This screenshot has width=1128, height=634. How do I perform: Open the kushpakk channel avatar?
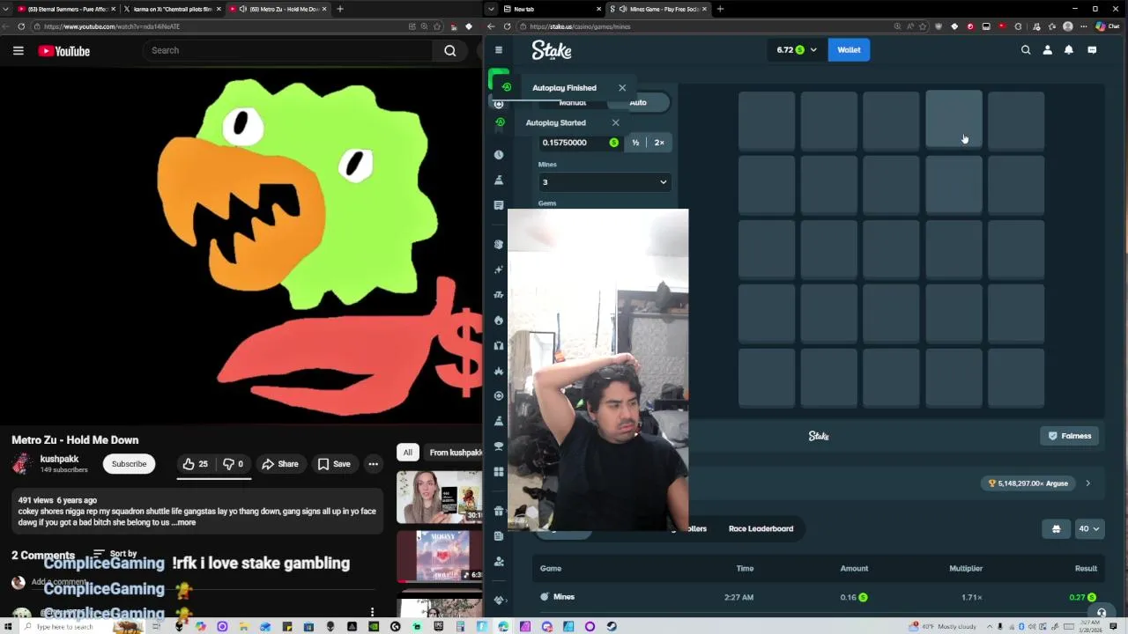(22, 463)
